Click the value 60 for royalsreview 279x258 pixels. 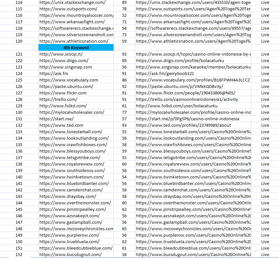(x=124, y=164)
